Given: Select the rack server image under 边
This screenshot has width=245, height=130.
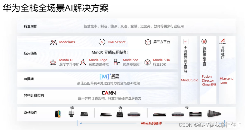Looking at the screenshot, I should click(x=134, y=115).
